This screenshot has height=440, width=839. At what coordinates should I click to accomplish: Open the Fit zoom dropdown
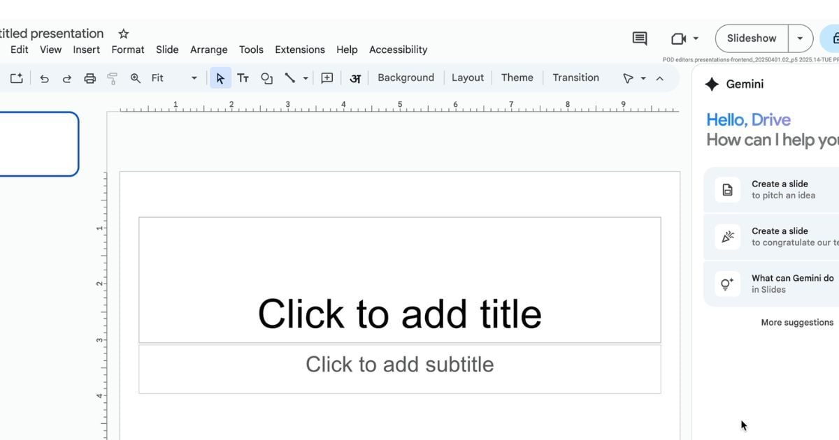tap(194, 78)
